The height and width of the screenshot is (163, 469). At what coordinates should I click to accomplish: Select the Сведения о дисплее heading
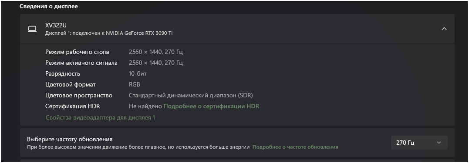[x=49, y=6]
